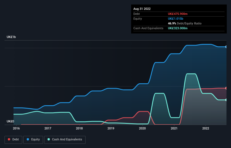This screenshot has height=148, width=231.
Task: Click the red Debt legend dot
Action: (9, 139)
